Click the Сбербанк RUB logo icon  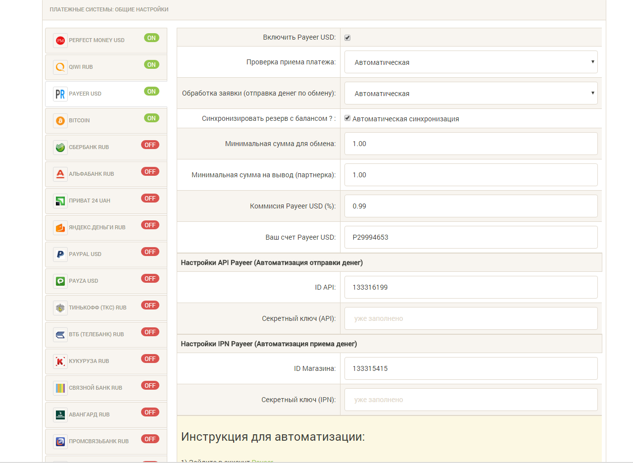tap(60, 148)
